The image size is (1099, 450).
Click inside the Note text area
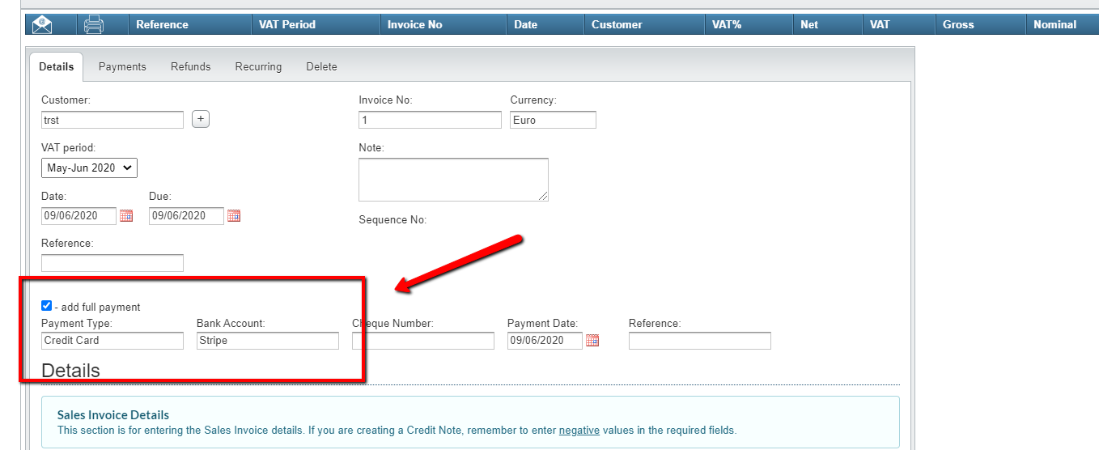coord(453,179)
